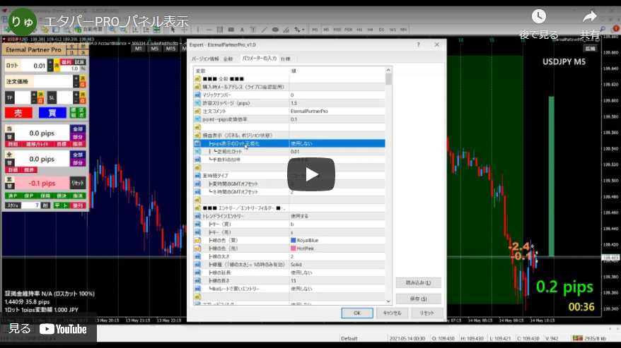Select the M1 button on the chart
This screenshot has height=348, width=621.
pos(138,49)
